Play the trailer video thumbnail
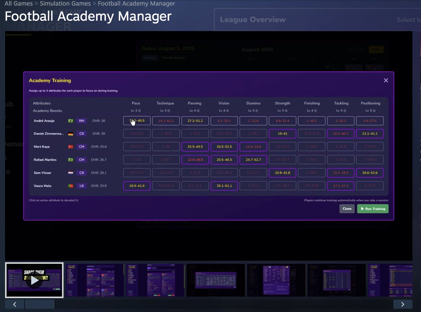 [34, 280]
